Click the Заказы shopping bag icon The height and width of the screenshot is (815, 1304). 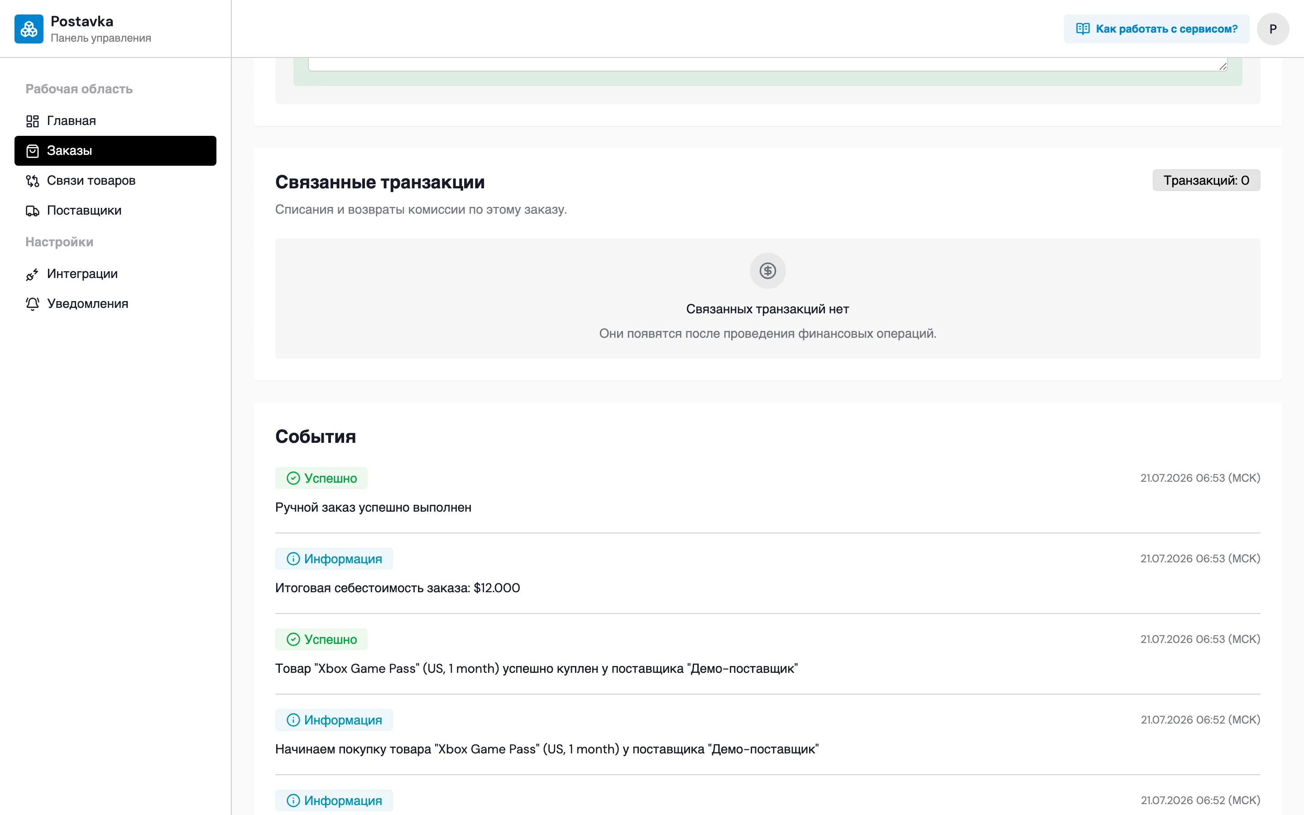click(32, 151)
